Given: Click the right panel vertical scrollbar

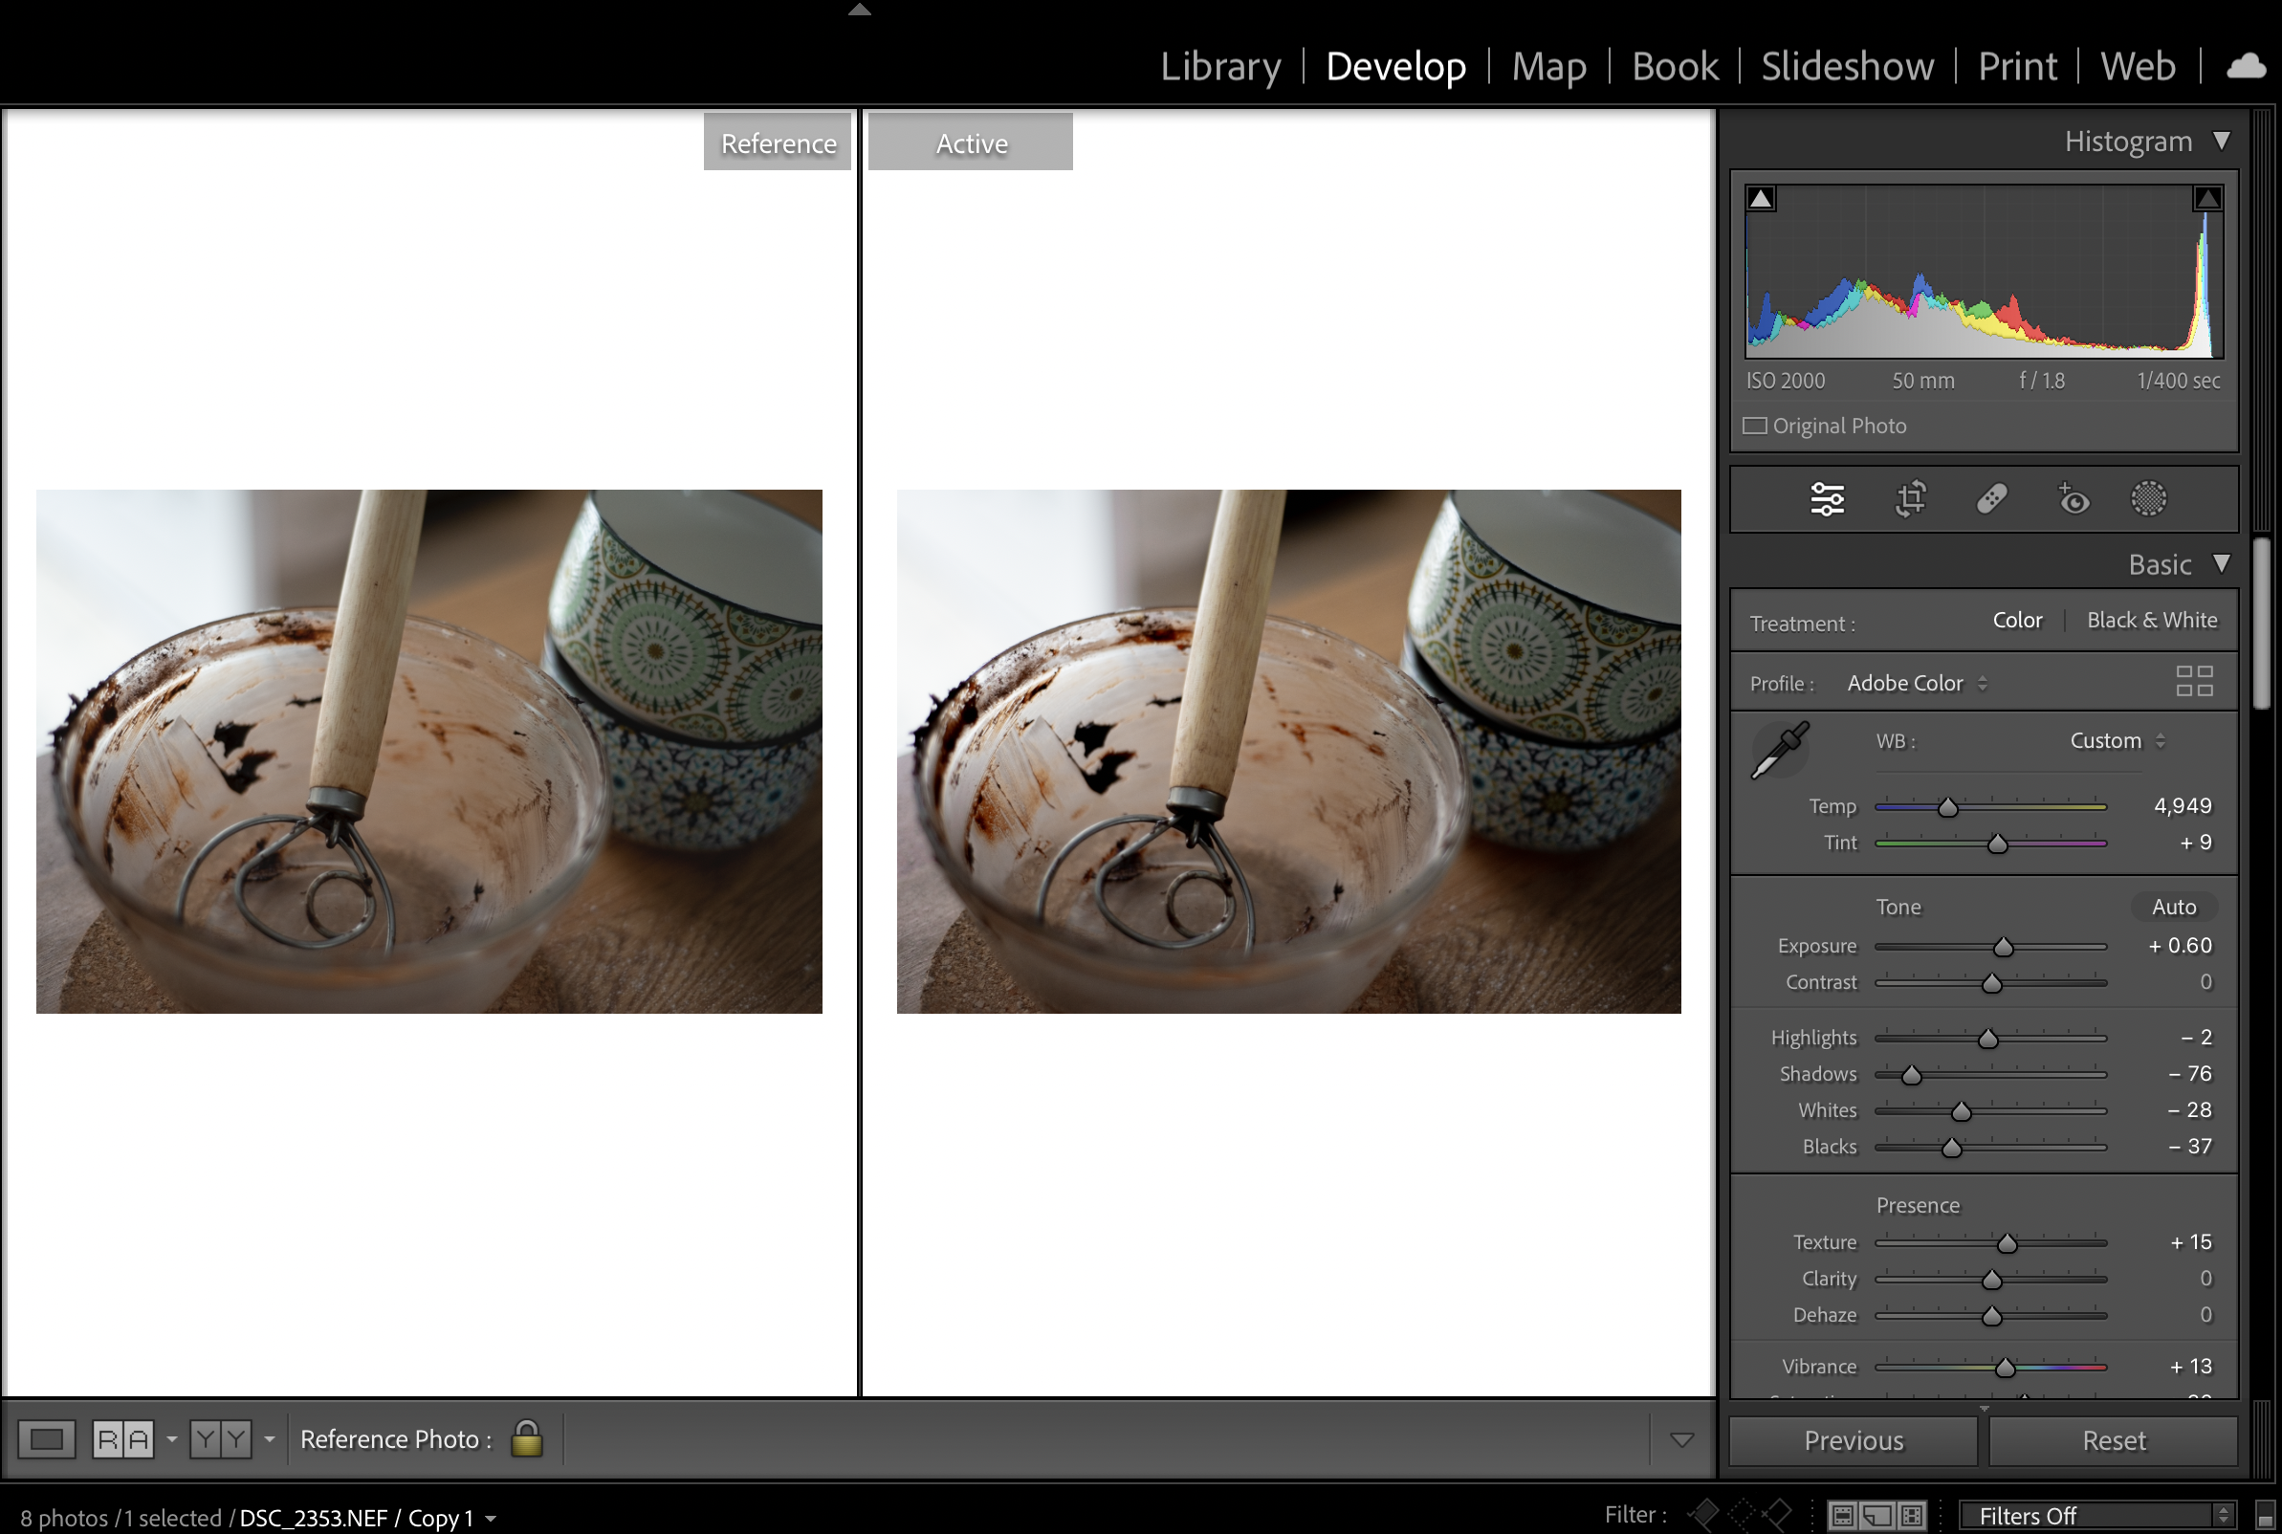Looking at the screenshot, I should [x=2262, y=623].
